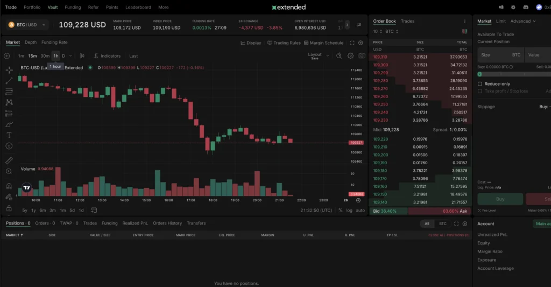This screenshot has width=551, height=287.
Task: Open the timeframe interval dropdown arrow
Action: pos(70,56)
